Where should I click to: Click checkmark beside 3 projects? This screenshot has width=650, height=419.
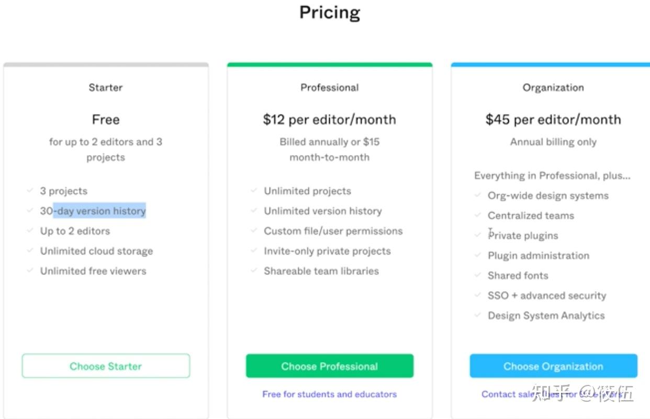click(30, 191)
